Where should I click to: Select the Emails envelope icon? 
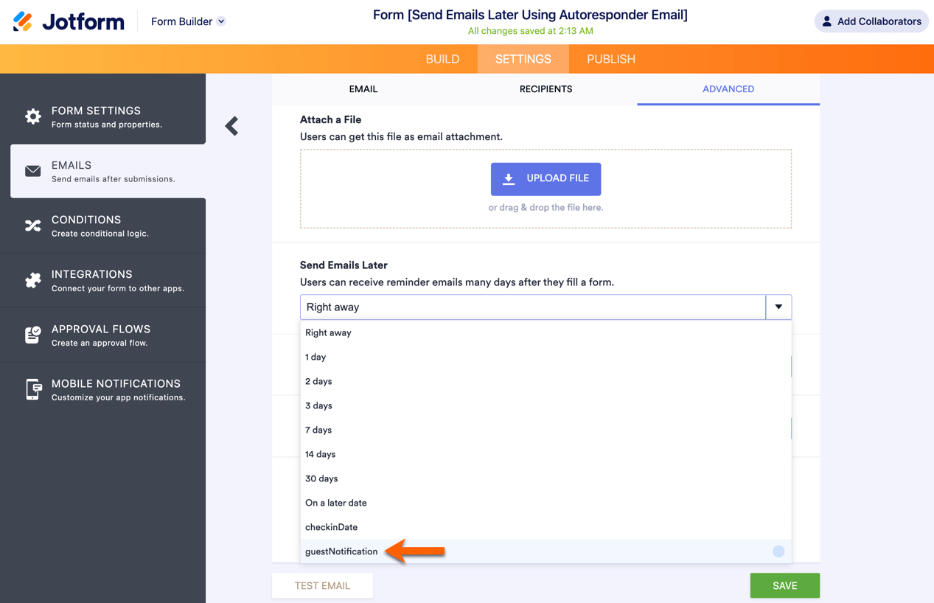tap(33, 171)
